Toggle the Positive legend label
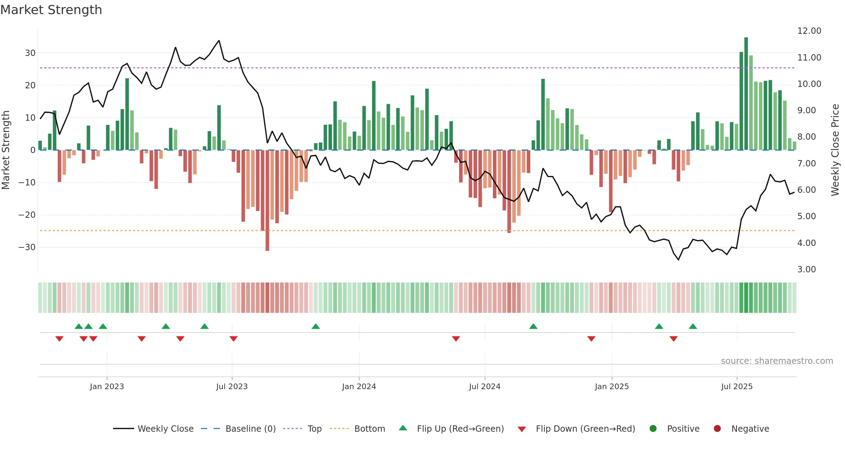This screenshot has width=845, height=475. tap(683, 429)
